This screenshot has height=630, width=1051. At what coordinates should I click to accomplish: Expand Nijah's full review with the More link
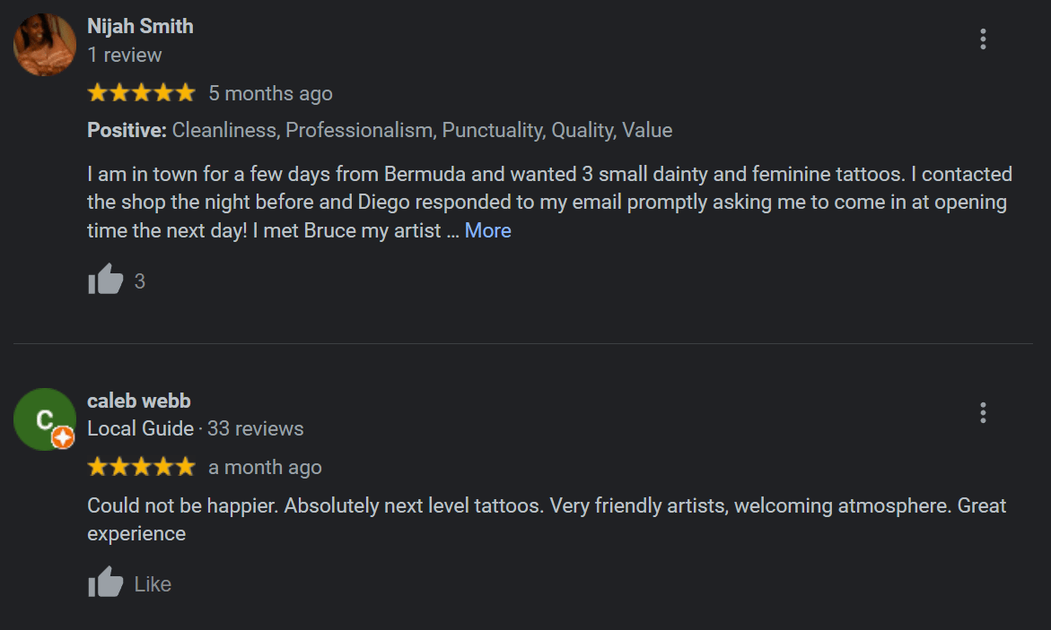coord(487,230)
